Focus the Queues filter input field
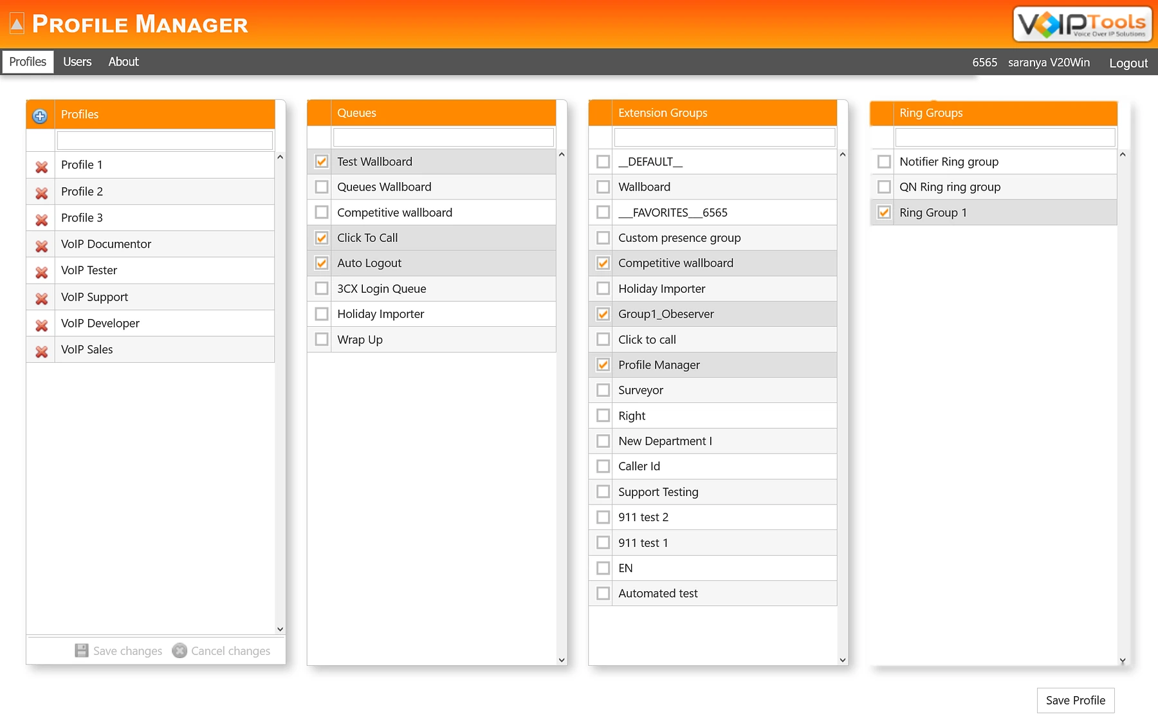Screen dimensions: 1158x727 (x=443, y=137)
